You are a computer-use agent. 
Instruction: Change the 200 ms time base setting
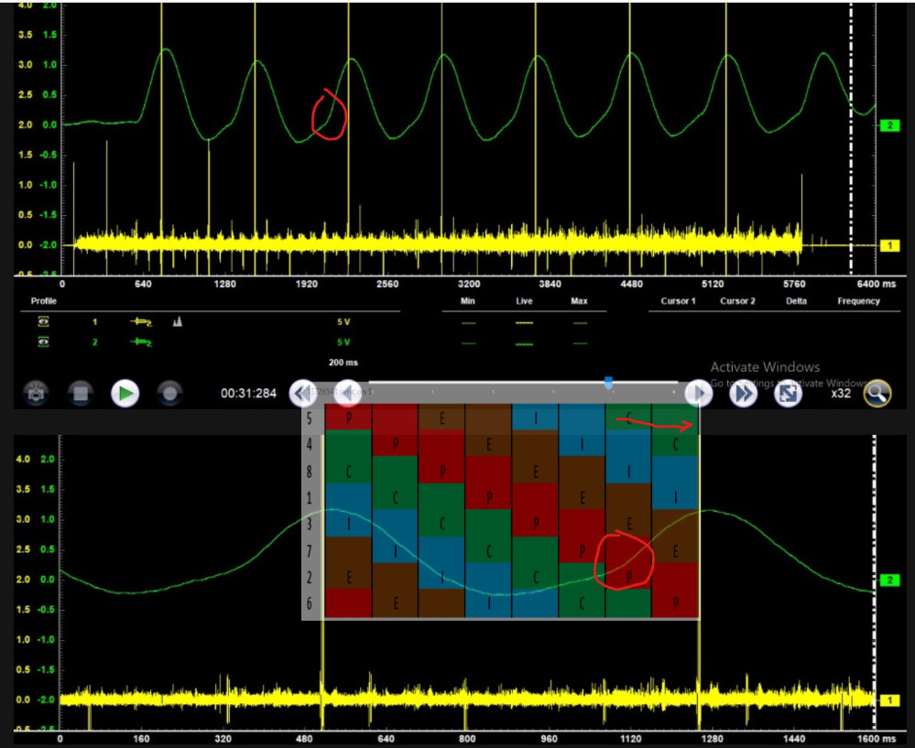point(343,363)
